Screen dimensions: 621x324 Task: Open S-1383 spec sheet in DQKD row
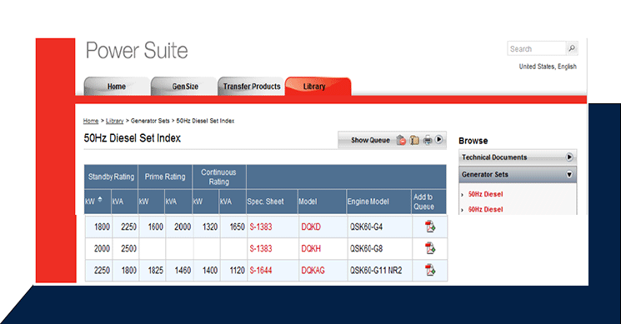(x=261, y=227)
